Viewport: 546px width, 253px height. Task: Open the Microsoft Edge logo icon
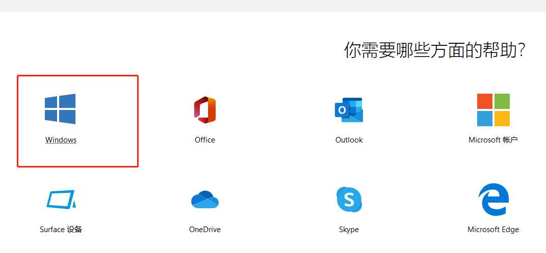[x=493, y=200]
